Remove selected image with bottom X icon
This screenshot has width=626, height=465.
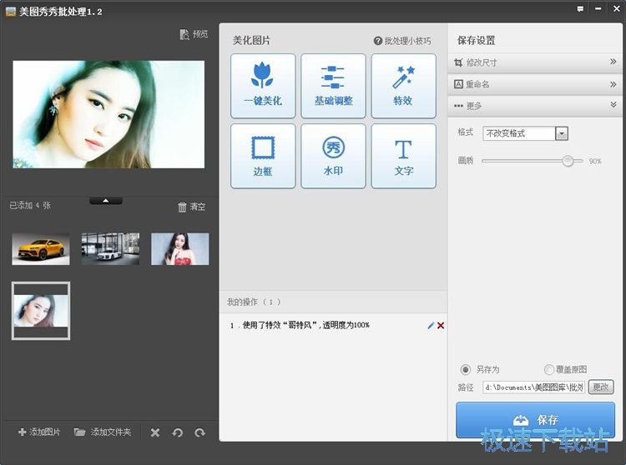point(155,432)
